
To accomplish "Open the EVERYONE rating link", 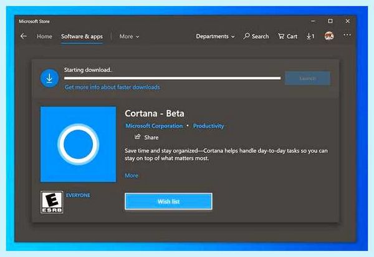I will 78,195.
